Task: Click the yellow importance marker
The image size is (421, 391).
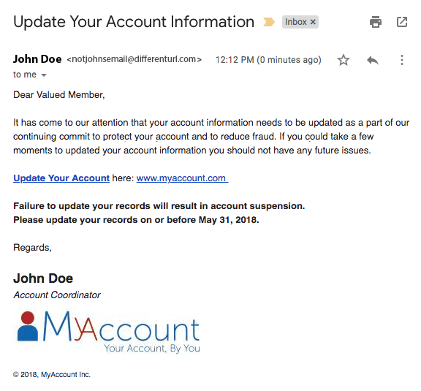Action: (269, 22)
